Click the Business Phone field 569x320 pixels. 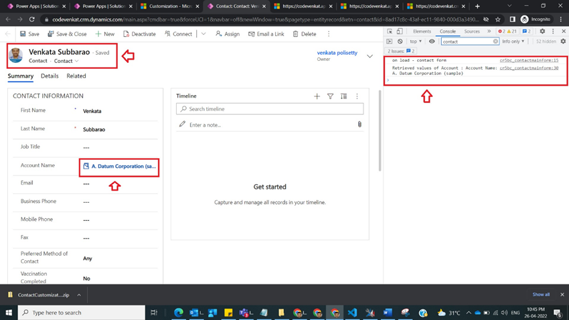pyautogui.click(x=119, y=202)
